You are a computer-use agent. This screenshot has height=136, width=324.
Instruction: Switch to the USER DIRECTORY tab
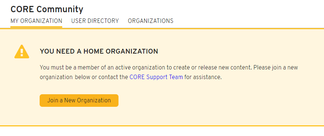pyautogui.click(x=95, y=21)
